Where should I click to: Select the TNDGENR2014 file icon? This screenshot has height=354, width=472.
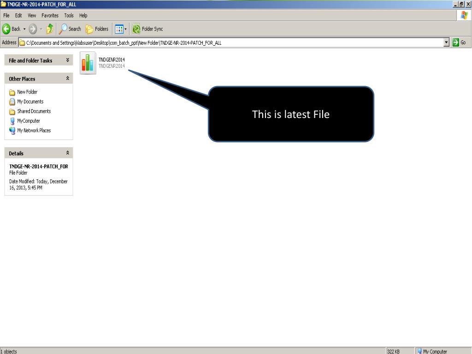(x=88, y=63)
